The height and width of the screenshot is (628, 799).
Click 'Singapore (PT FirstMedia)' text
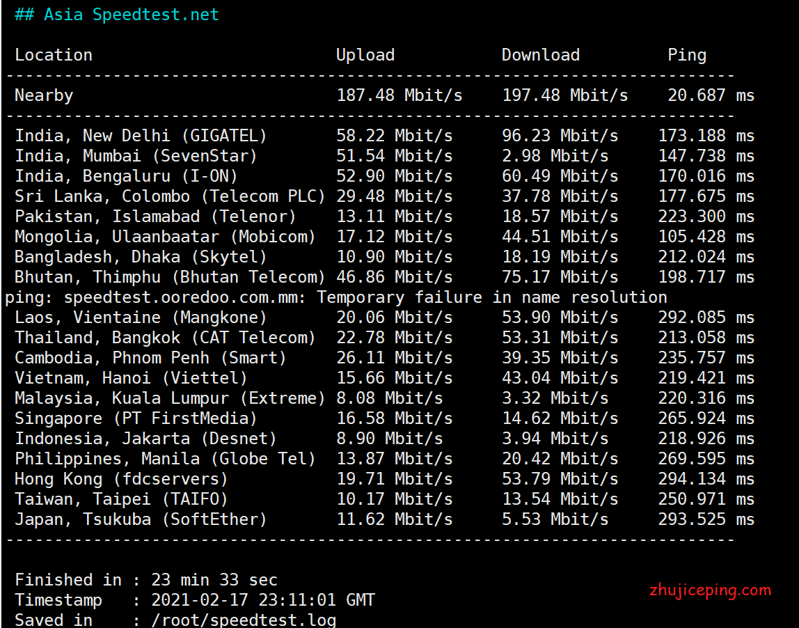(136, 418)
